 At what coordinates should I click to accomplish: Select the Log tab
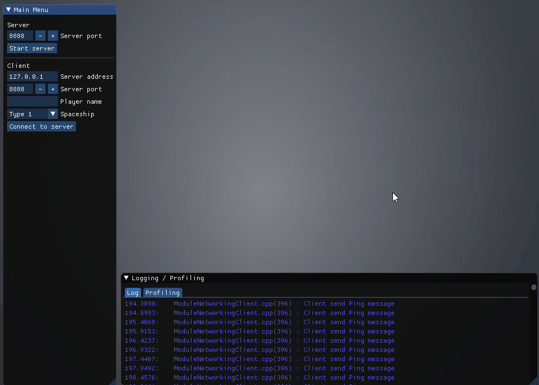[132, 293]
